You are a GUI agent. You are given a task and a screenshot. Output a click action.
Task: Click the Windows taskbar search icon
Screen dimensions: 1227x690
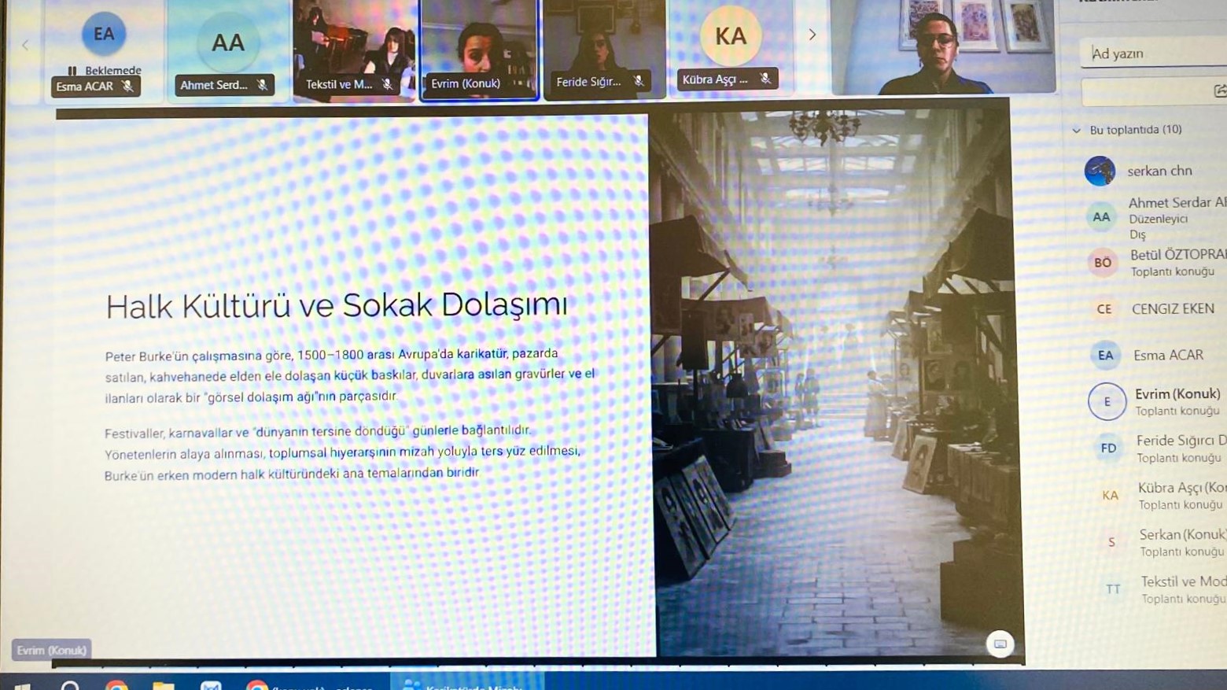(70, 686)
